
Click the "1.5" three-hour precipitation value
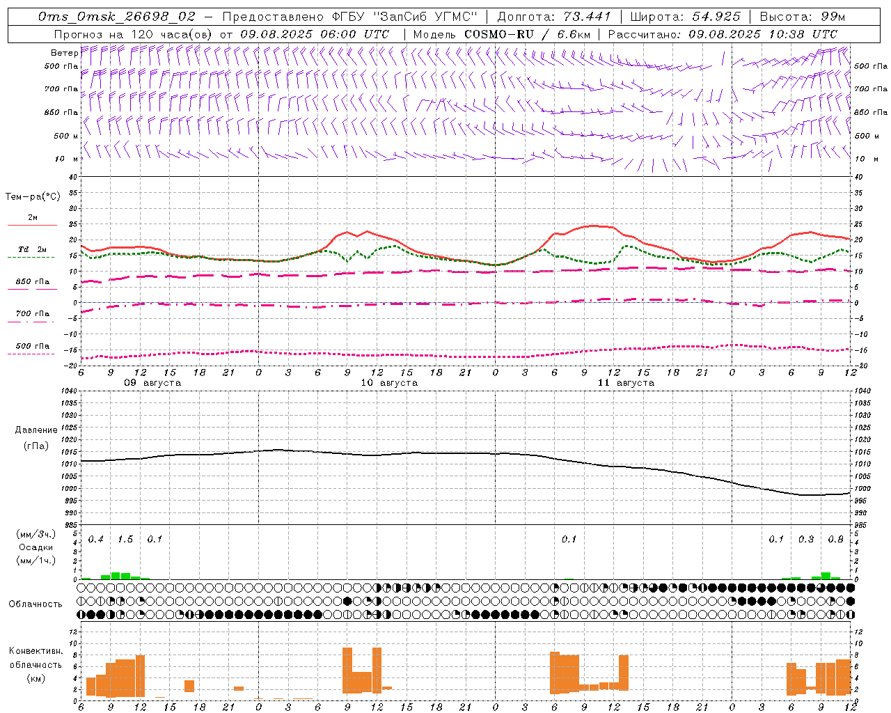pyautogui.click(x=125, y=540)
